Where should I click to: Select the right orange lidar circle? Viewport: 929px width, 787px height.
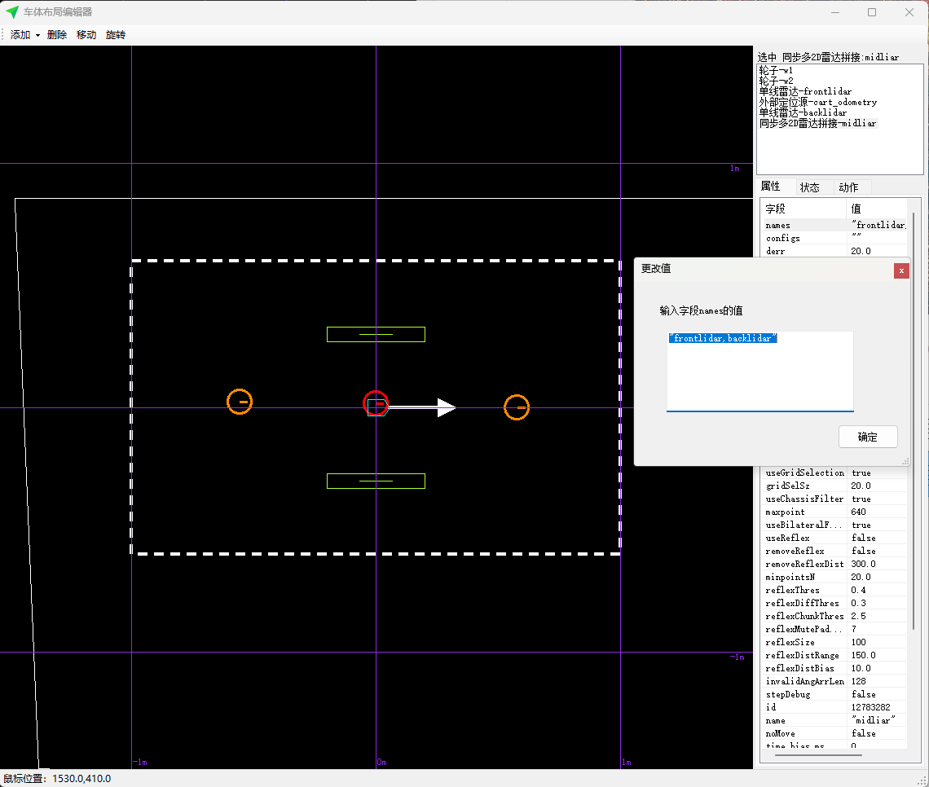pyautogui.click(x=517, y=407)
